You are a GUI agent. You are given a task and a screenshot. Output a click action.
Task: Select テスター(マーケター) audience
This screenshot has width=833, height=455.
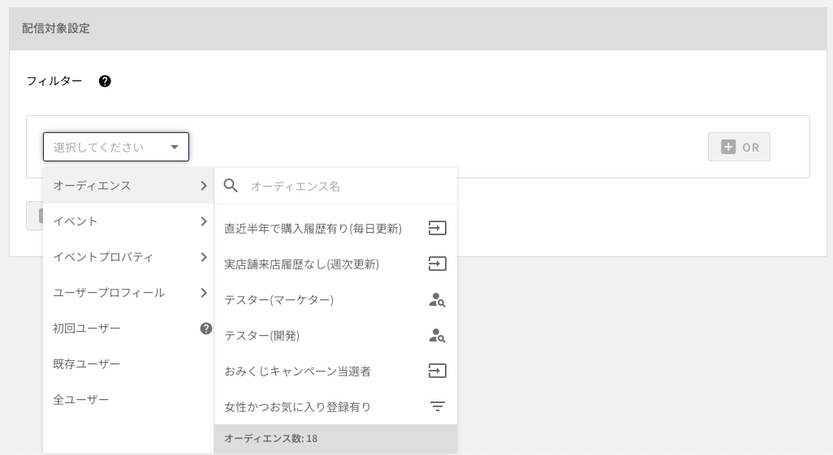[335, 299]
